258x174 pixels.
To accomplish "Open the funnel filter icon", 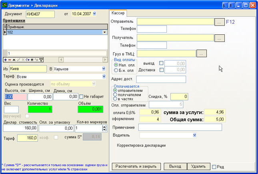I will pos(41,60).
